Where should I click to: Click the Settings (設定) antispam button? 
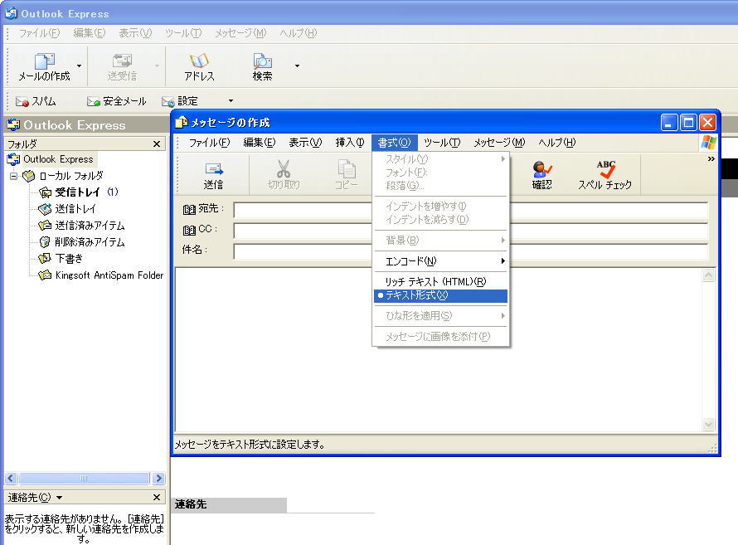pyautogui.click(x=180, y=101)
